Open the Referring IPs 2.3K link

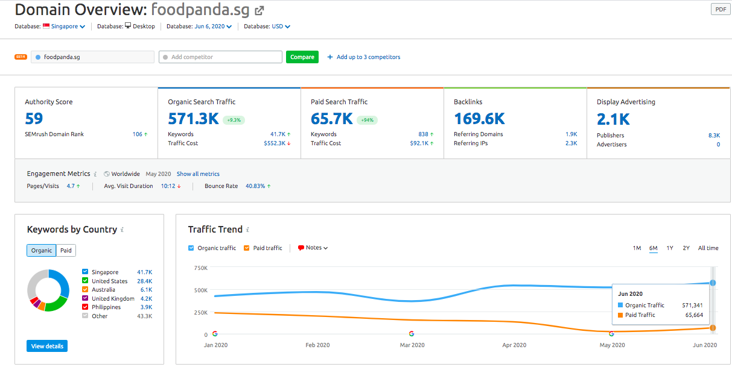pos(571,143)
